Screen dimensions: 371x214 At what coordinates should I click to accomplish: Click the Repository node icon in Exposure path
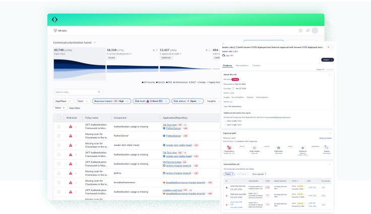coord(278,148)
